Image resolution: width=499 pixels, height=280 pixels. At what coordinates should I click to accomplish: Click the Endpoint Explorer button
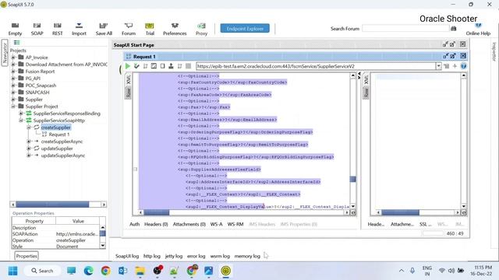(245, 28)
